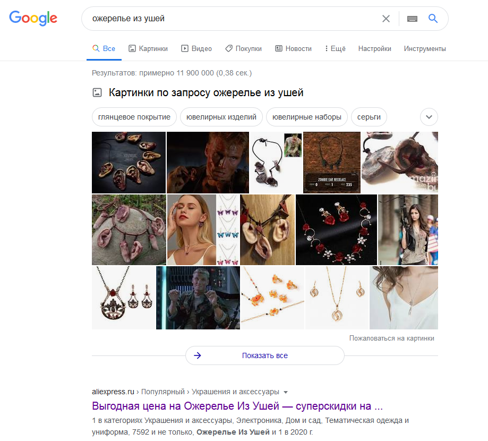This screenshot has height=441, width=488.
Task: Click the image icon beside Картинки по запросу
Action: 97,92
